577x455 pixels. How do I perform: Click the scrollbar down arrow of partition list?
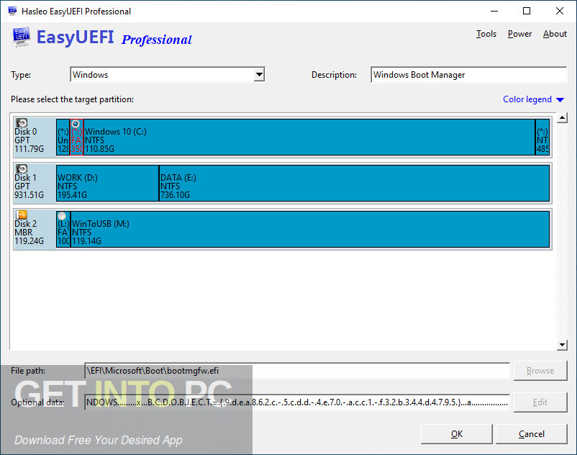(562, 345)
